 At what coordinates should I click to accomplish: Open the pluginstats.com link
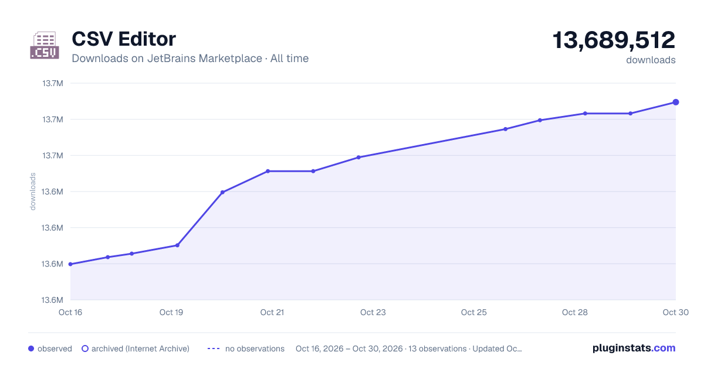coord(634,348)
